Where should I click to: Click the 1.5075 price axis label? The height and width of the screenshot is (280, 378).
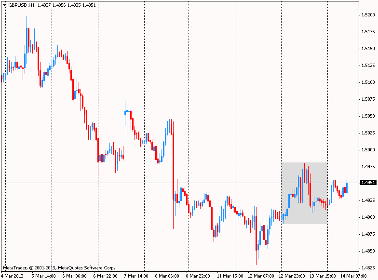[368, 99]
